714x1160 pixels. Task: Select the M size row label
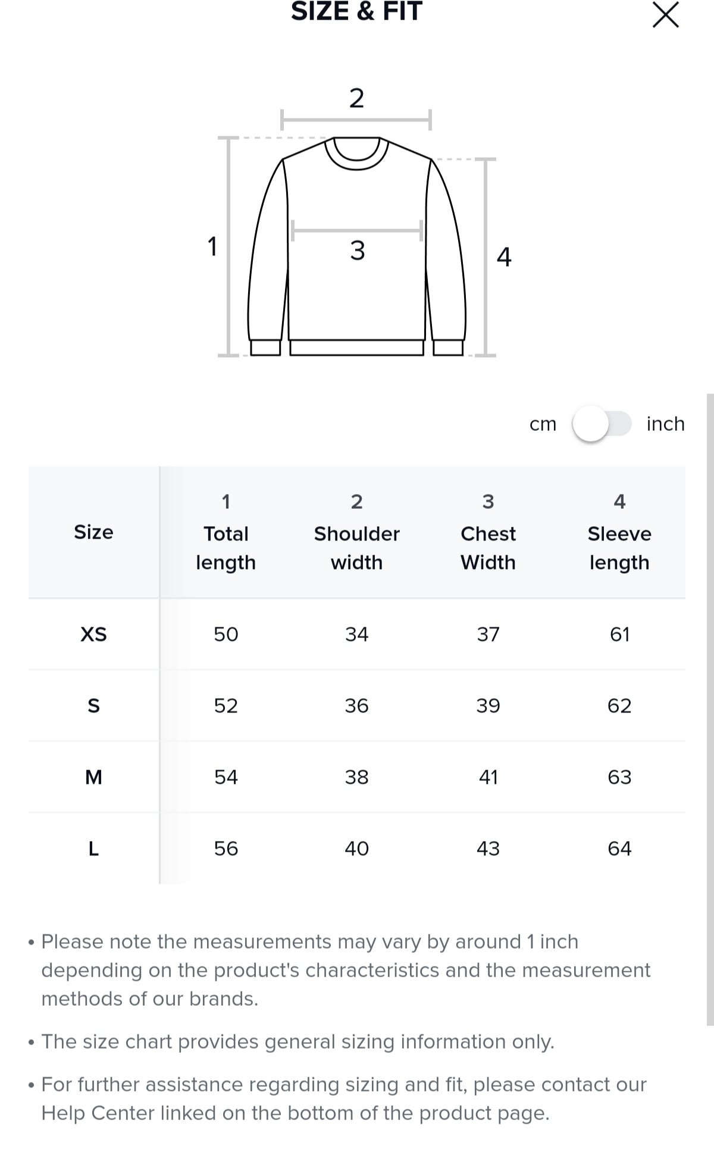pyautogui.click(x=93, y=777)
